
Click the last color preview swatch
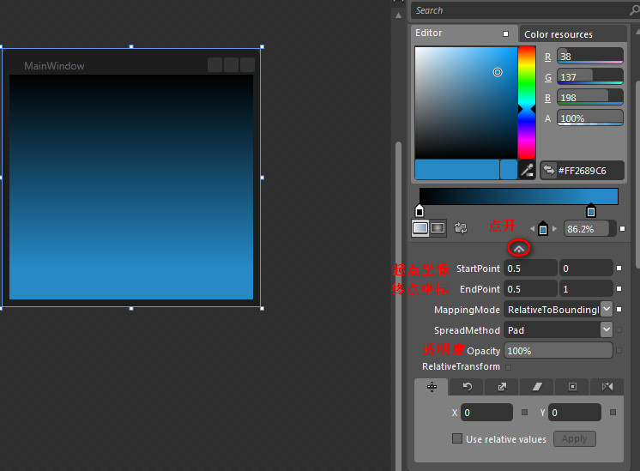click(509, 169)
